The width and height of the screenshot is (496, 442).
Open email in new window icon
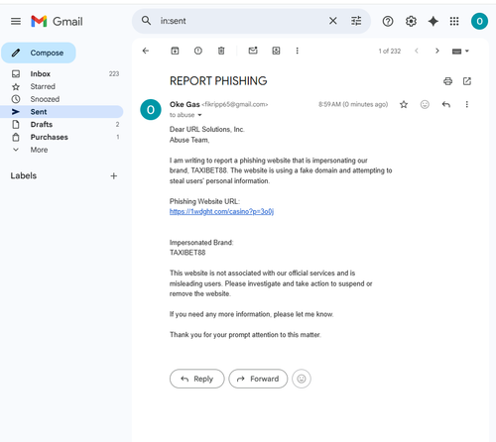[x=467, y=81]
